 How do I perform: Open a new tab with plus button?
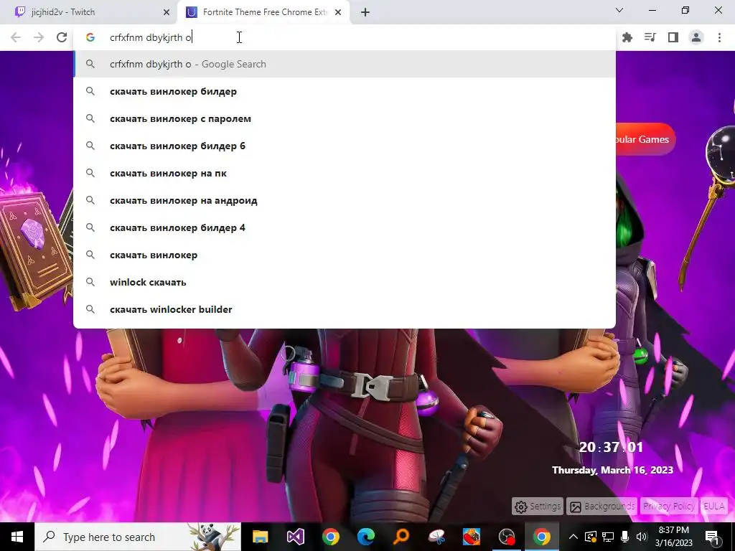(x=365, y=12)
